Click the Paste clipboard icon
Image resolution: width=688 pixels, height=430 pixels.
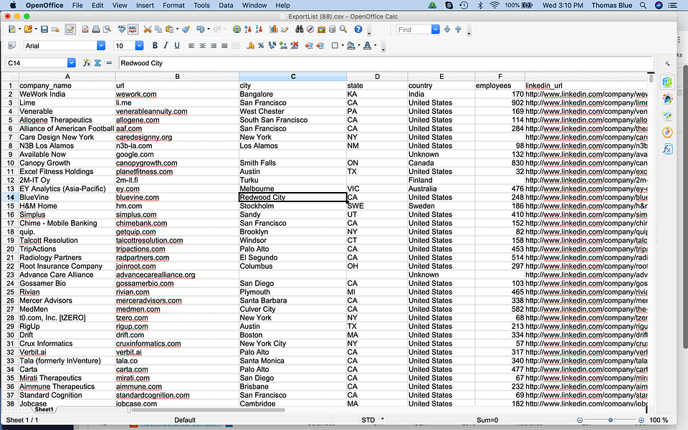point(169,29)
